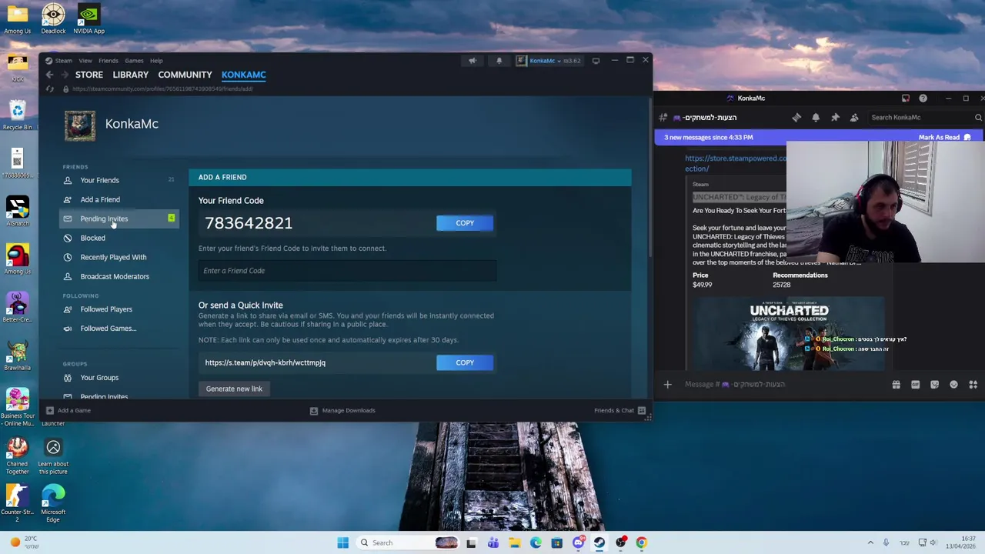
Task: Click Discord notification settings bell
Action: coord(816,118)
